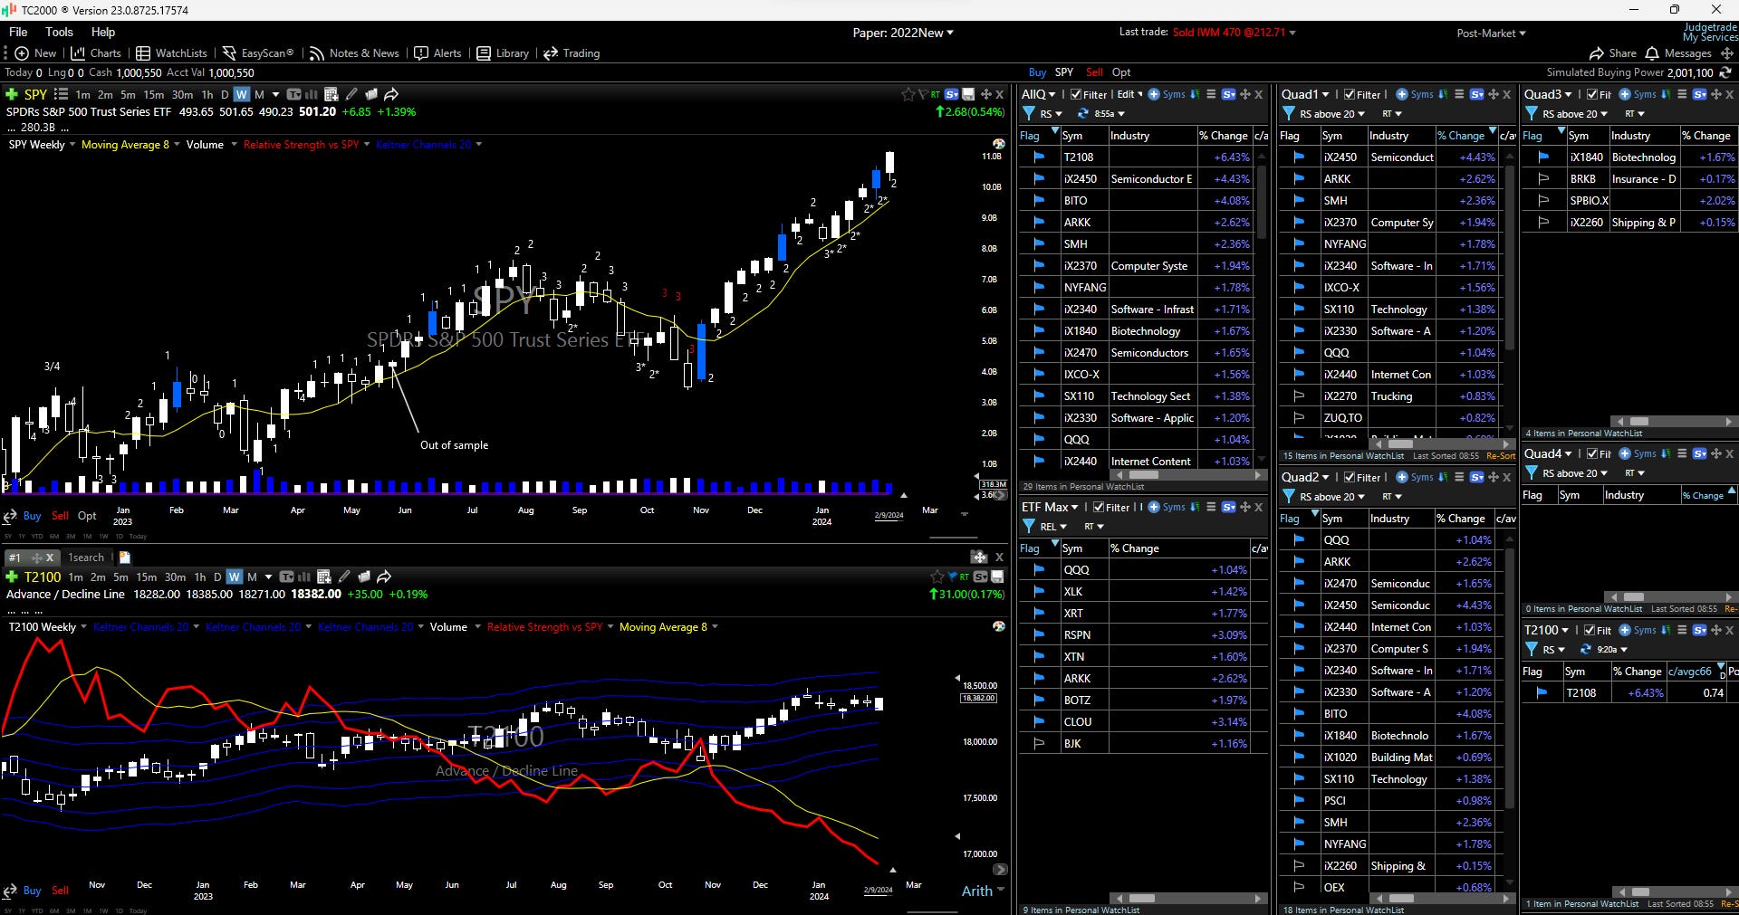This screenshot has width=1739, height=915.
Task: Toggle Filter checkbox in Quad2 panel
Action: (1350, 477)
